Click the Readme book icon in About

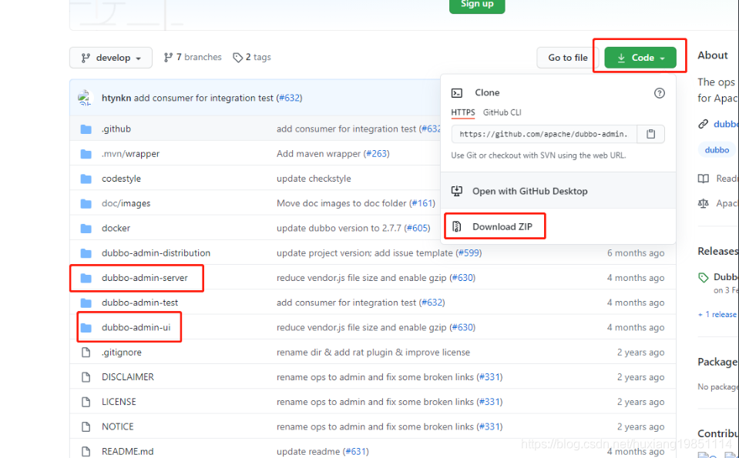[704, 179]
